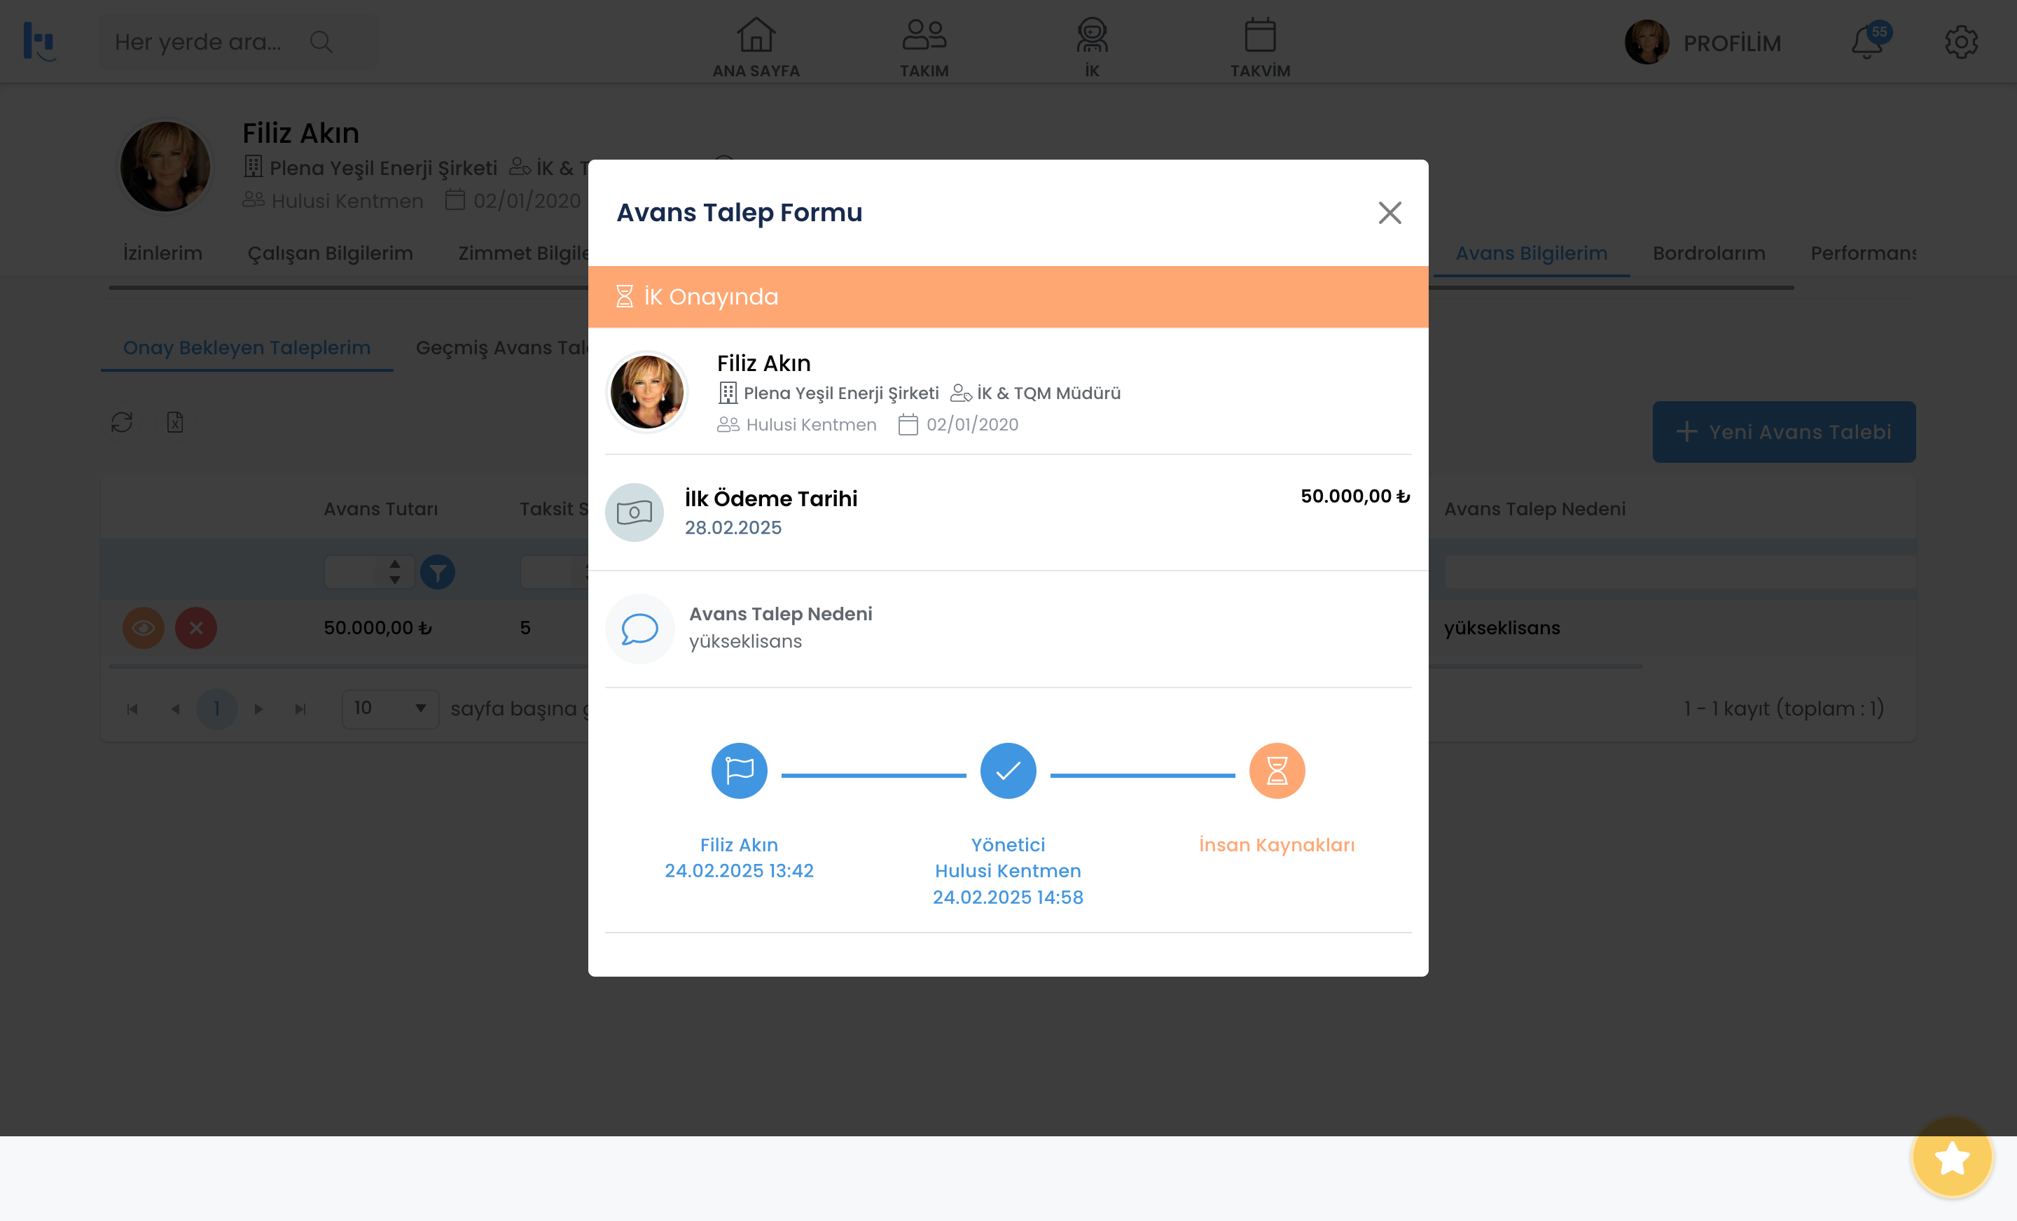Cancel the request with red X
The height and width of the screenshot is (1221, 2017).
[x=195, y=628]
